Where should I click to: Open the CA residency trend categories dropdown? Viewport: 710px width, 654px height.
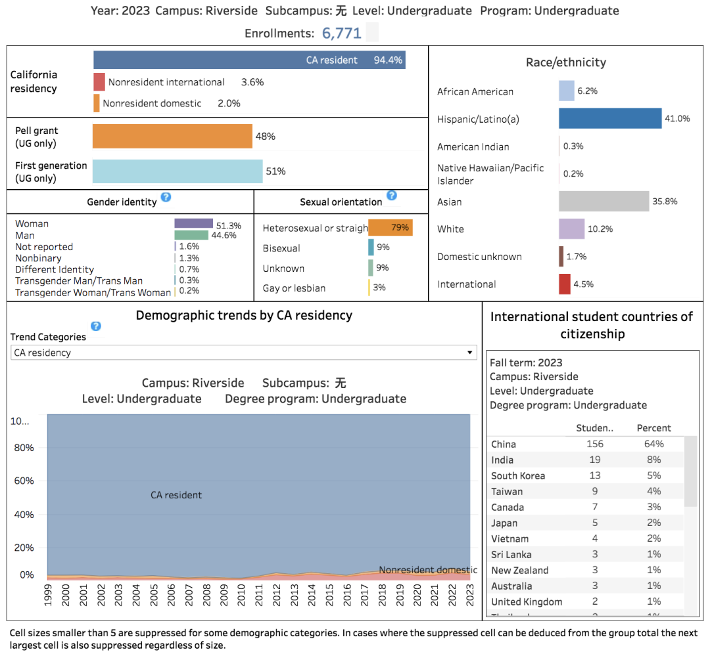244,353
